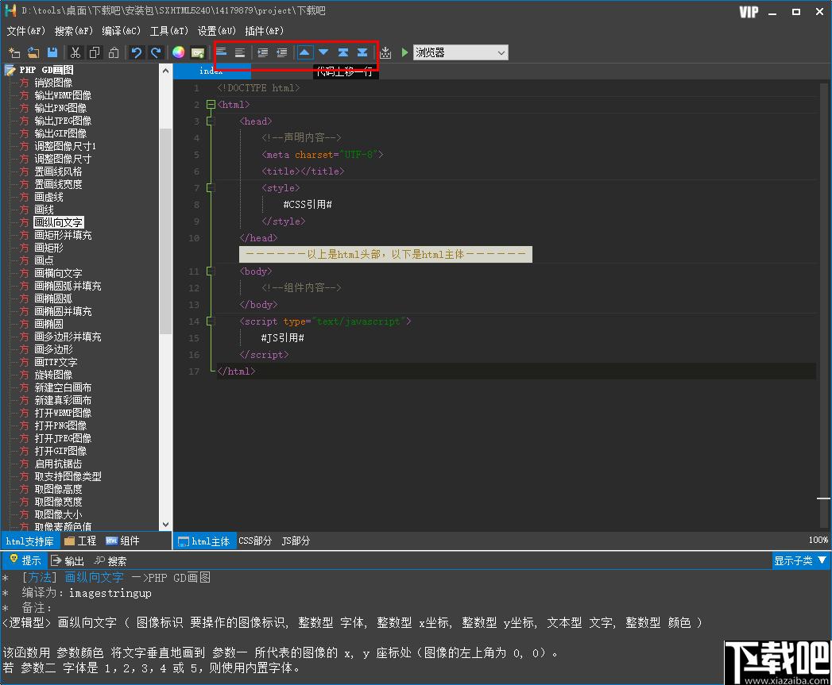
Task: Open the 工具 menu
Action: [x=169, y=31]
